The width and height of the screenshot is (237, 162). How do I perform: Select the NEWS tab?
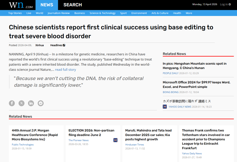[x=47, y=5]
